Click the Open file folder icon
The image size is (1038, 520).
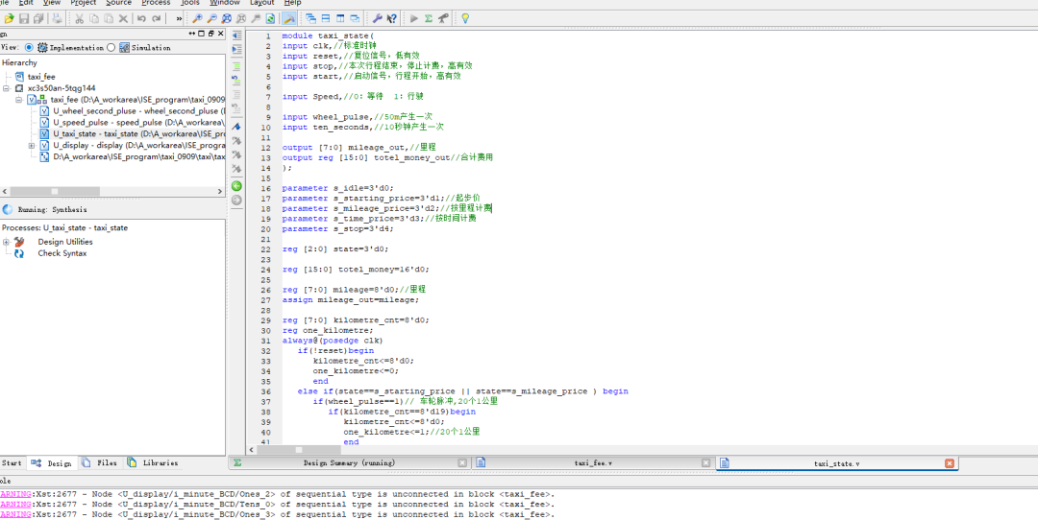(x=9, y=18)
